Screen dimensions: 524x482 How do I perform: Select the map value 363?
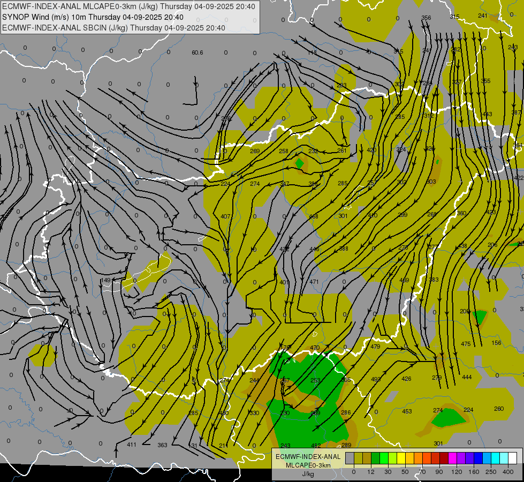pos(162,445)
